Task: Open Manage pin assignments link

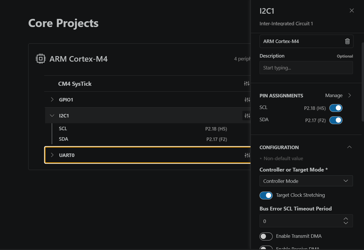Action: (334, 95)
